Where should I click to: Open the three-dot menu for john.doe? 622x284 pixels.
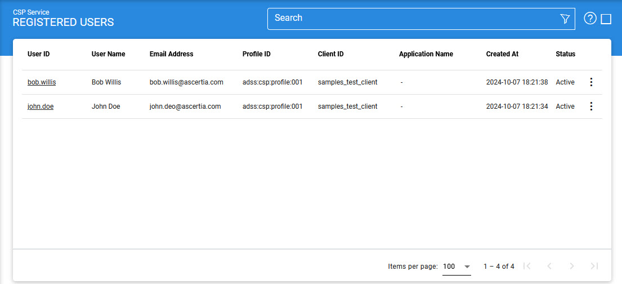pos(590,106)
